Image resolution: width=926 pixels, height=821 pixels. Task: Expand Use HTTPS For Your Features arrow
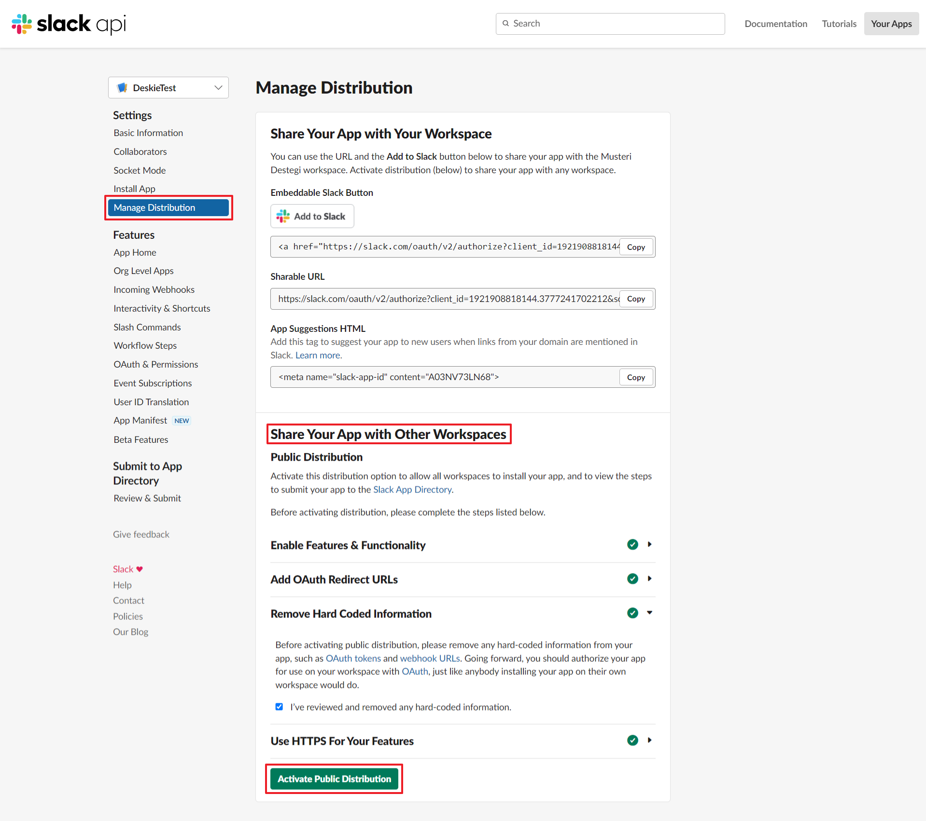tap(650, 740)
